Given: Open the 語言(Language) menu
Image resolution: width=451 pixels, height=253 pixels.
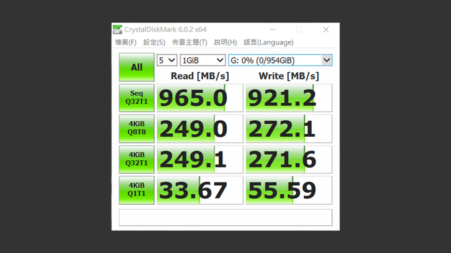Looking at the screenshot, I should (x=268, y=43).
